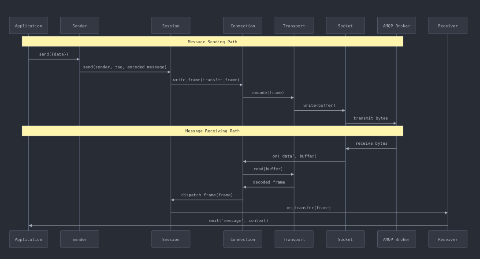Click the top Transport participant box
This screenshot has width=480, height=259.
pos(294,26)
